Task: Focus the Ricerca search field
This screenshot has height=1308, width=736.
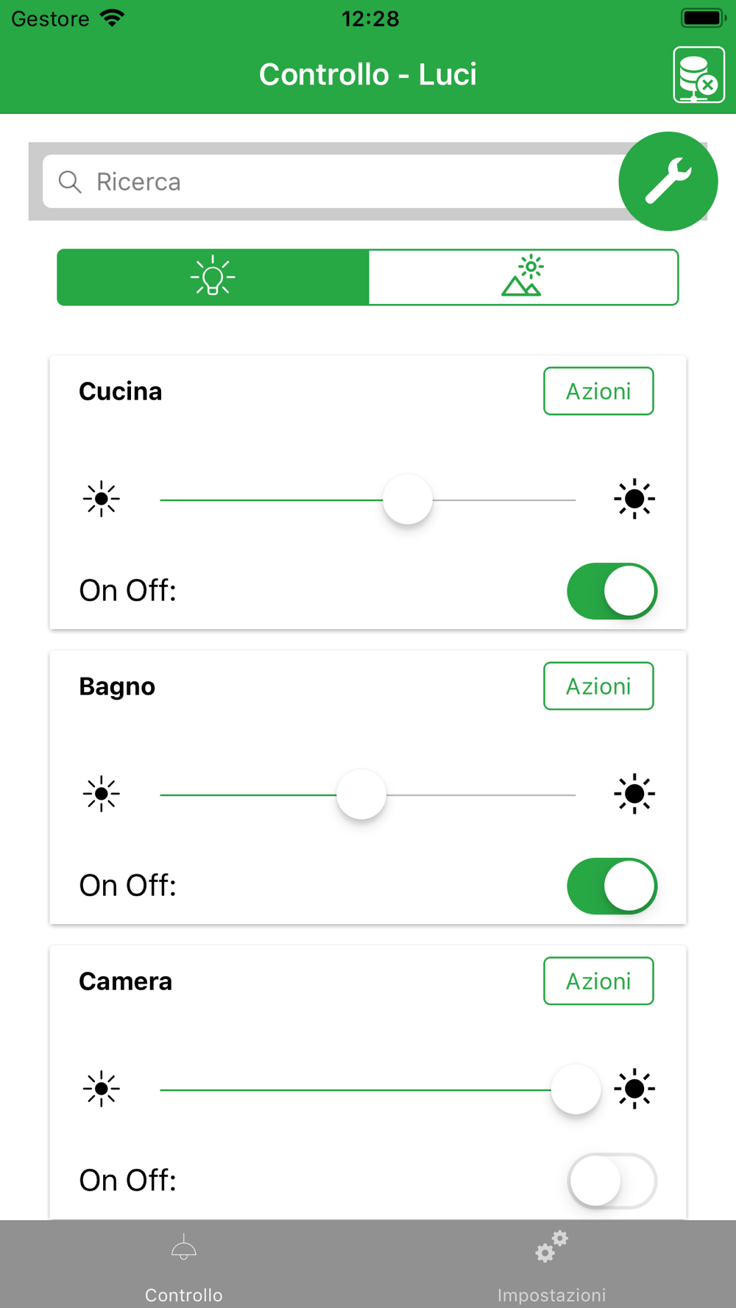Action: [331, 182]
